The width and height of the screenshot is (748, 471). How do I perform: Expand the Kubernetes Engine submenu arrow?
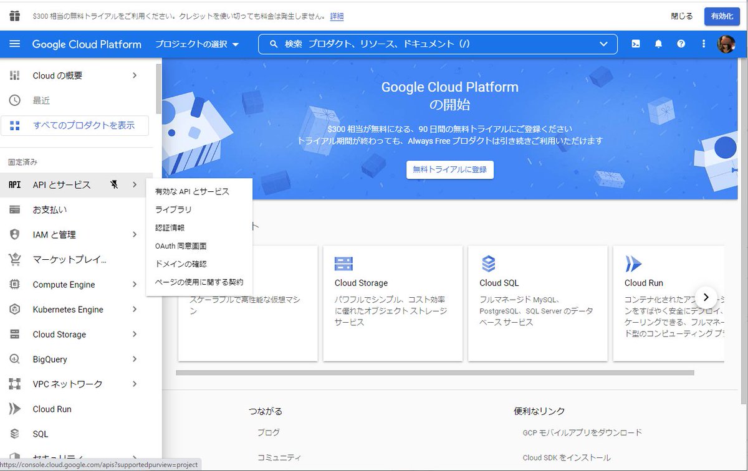click(x=135, y=310)
